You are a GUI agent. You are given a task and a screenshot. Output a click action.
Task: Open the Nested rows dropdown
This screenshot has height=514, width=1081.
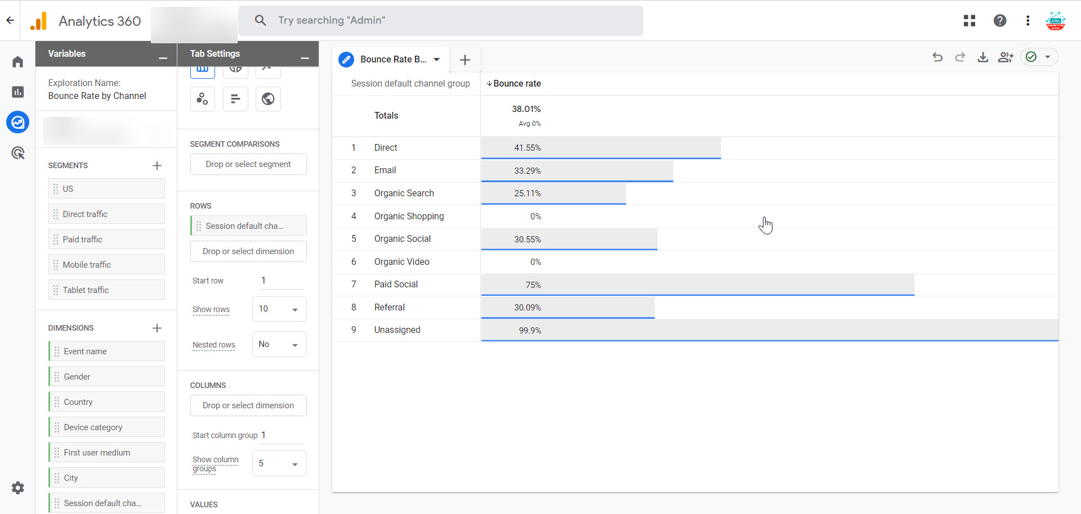pyautogui.click(x=279, y=344)
